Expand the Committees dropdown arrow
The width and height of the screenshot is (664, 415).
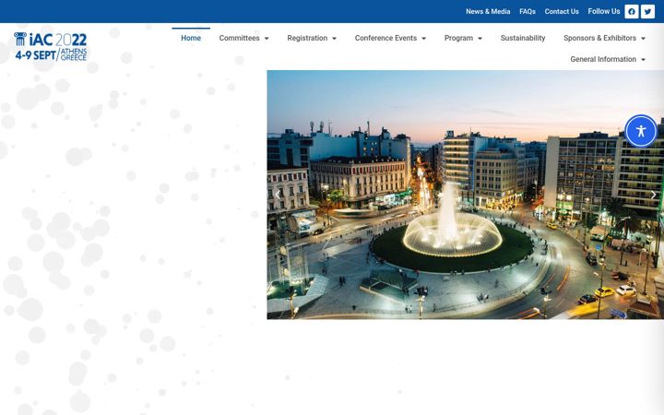(x=267, y=39)
